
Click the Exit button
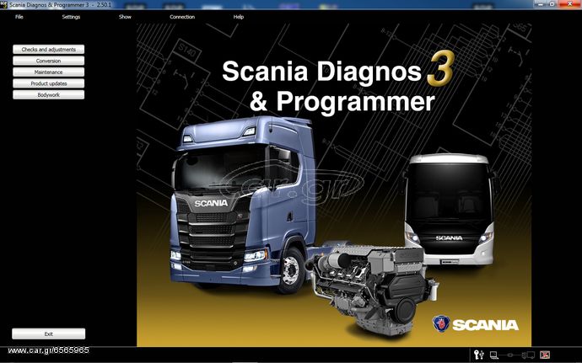click(x=49, y=334)
